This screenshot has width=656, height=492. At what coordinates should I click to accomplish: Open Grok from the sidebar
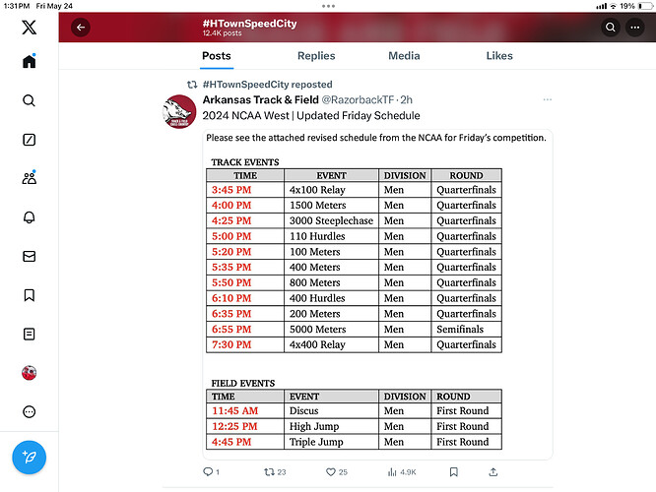coord(29,140)
